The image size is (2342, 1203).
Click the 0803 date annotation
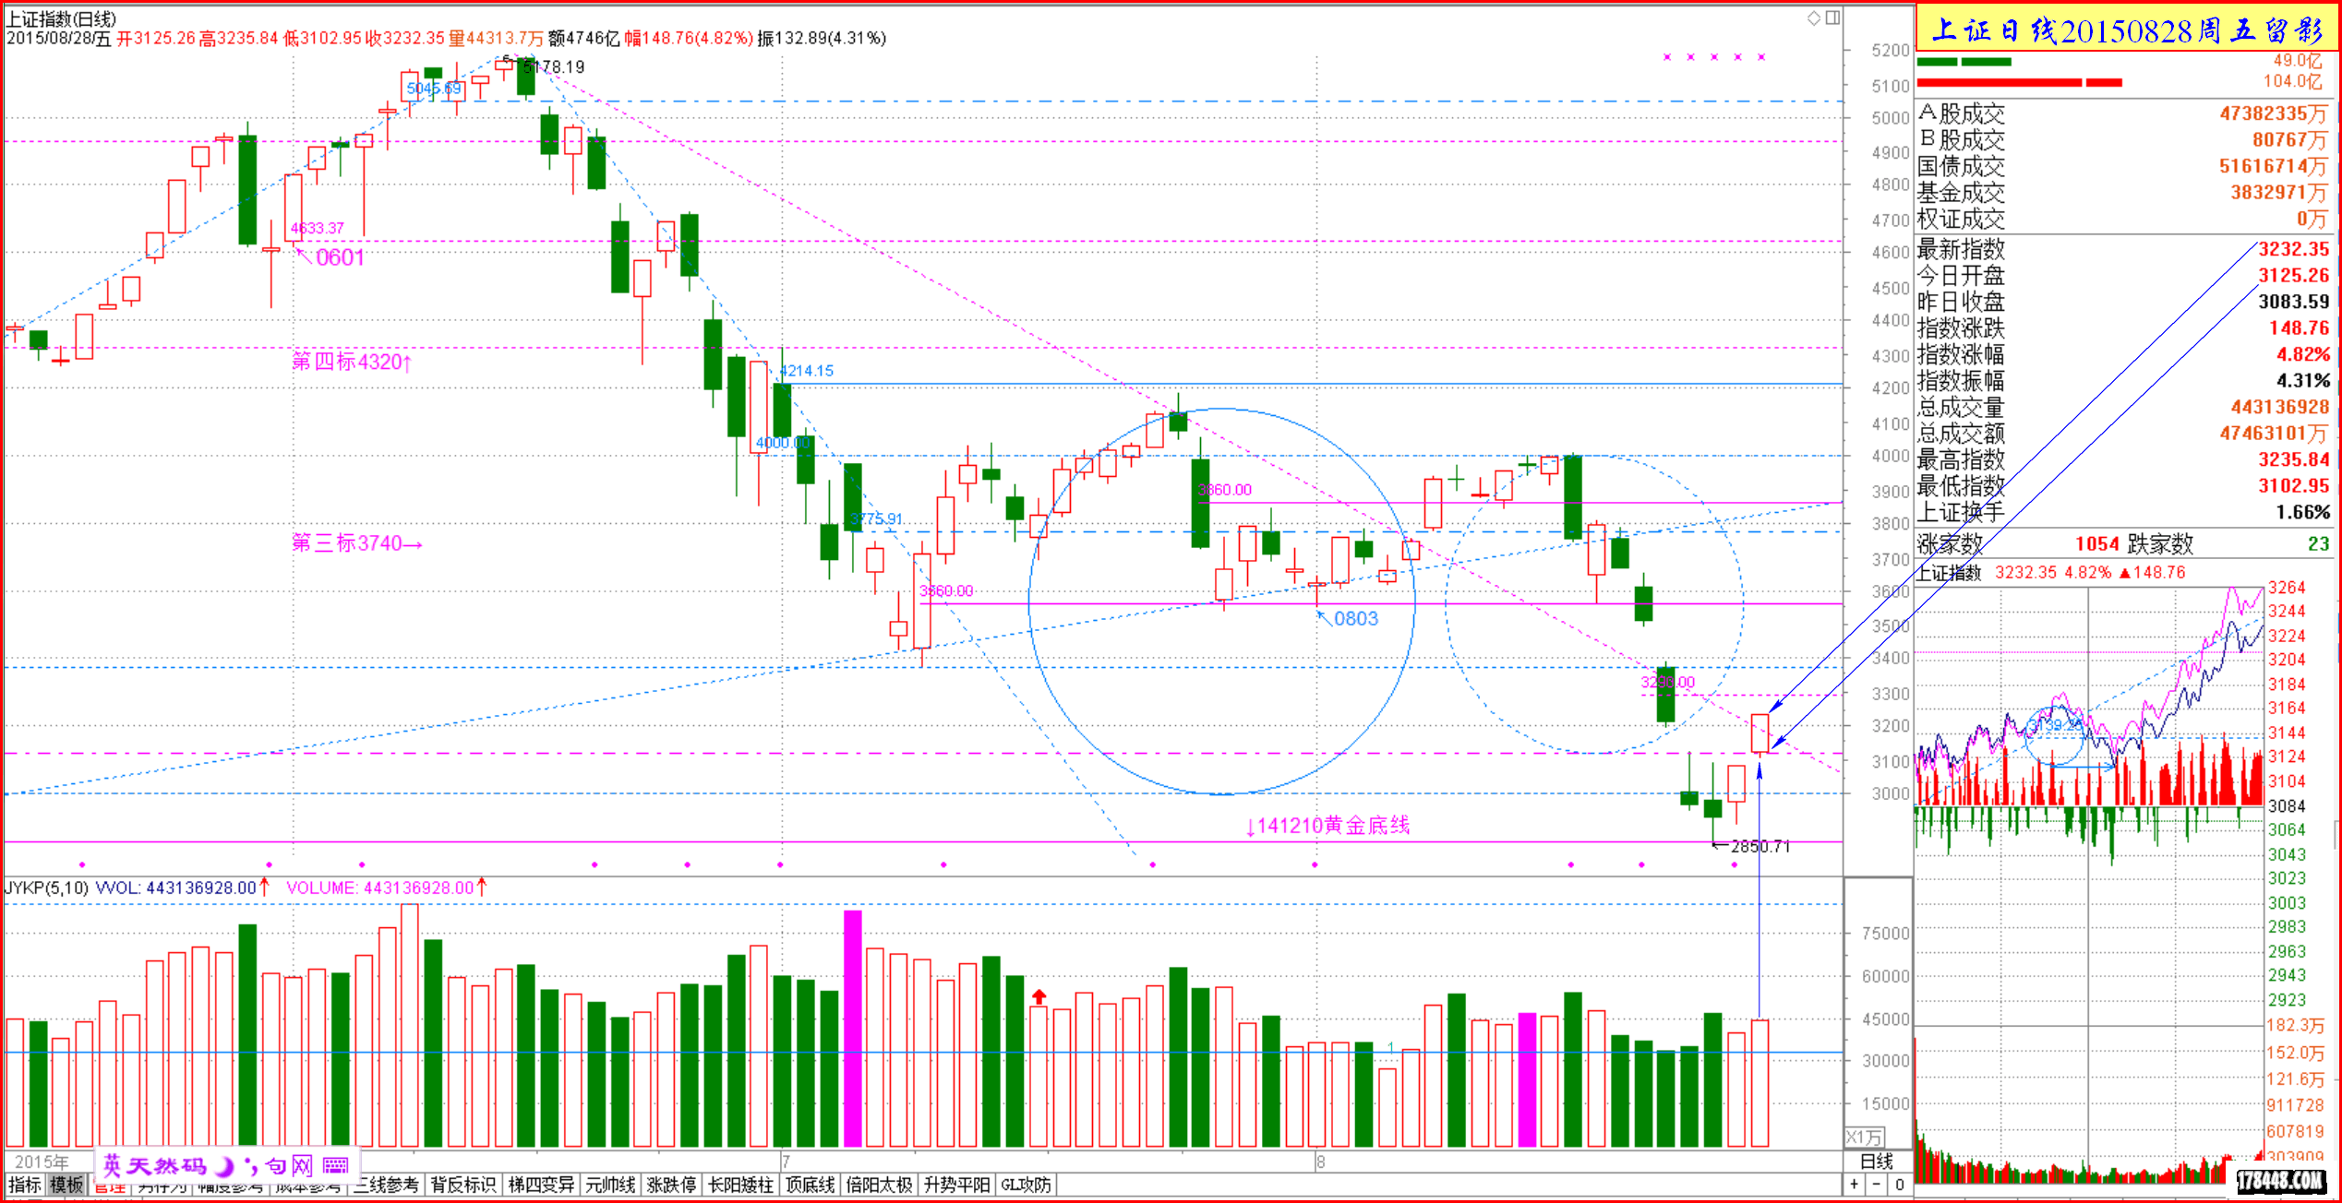1355,618
